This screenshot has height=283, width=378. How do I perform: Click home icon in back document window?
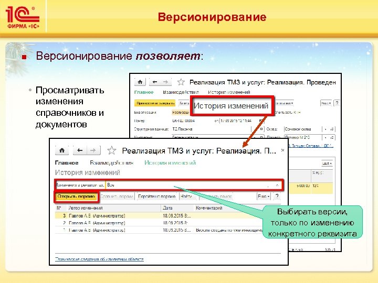pos(140,82)
